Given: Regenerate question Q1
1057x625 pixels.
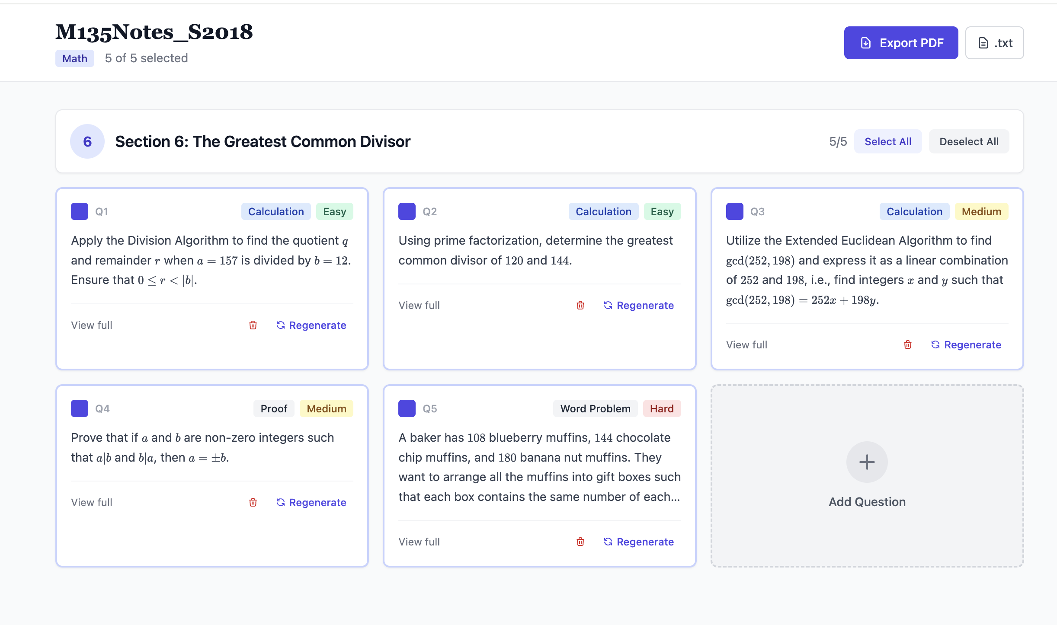Looking at the screenshot, I should tap(311, 325).
